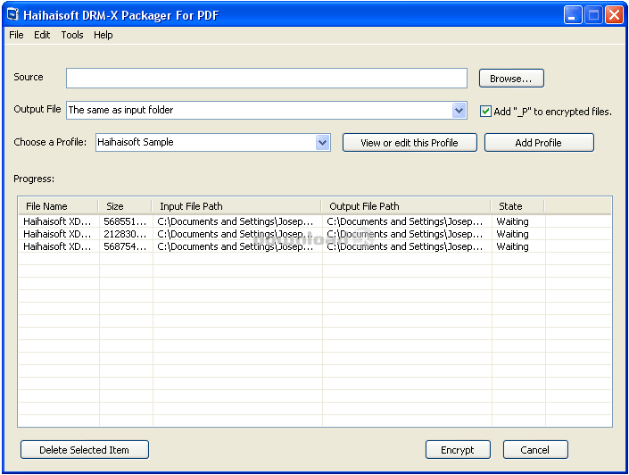This screenshot has width=629, height=475.
Task: Click the Encrypt button
Action: pyautogui.click(x=458, y=450)
